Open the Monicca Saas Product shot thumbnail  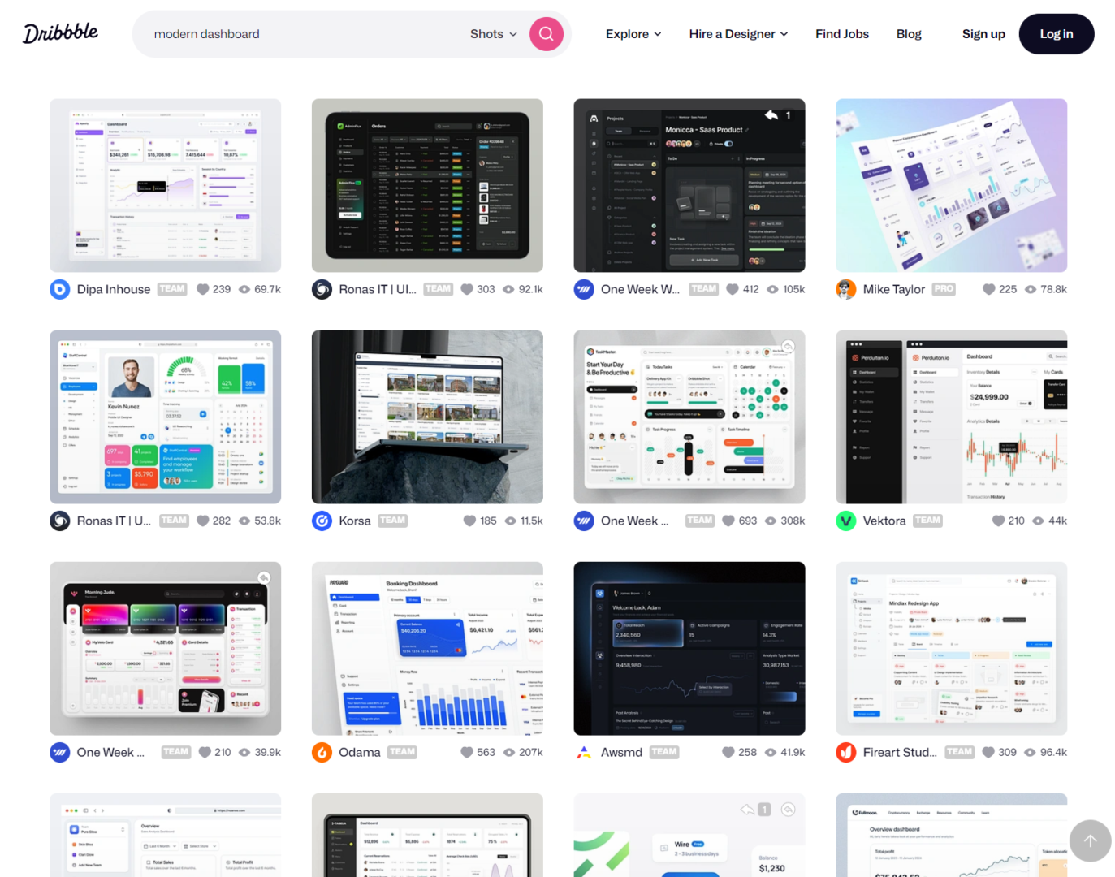coord(689,185)
